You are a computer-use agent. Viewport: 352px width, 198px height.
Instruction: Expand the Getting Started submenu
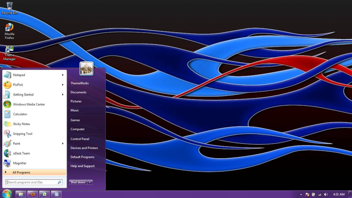tap(63, 95)
